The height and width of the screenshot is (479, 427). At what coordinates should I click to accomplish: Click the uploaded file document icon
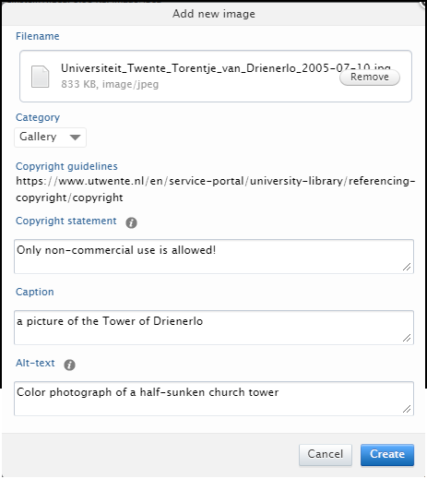(40, 77)
